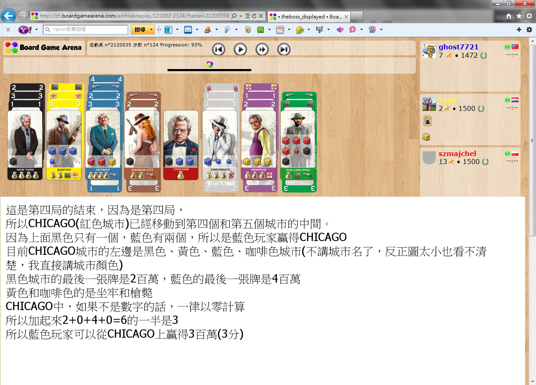The height and width of the screenshot is (385, 536).
Task: Click ghost7721's player avatar
Action: [429, 51]
